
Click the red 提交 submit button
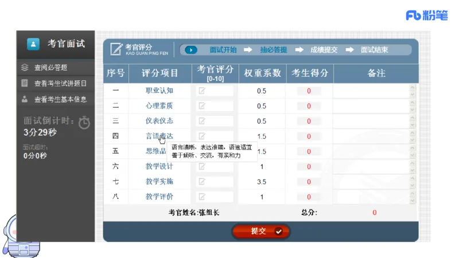click(x=261, y=232)
